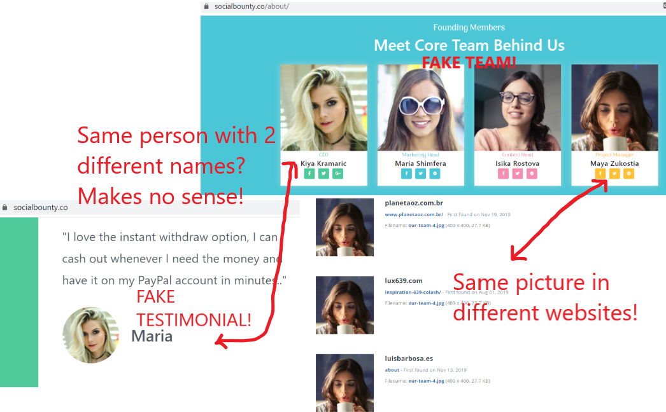666x412 pixels.
Task: Click the padlock icon beside socialbounty.co/about/
Action: (206, 6)
